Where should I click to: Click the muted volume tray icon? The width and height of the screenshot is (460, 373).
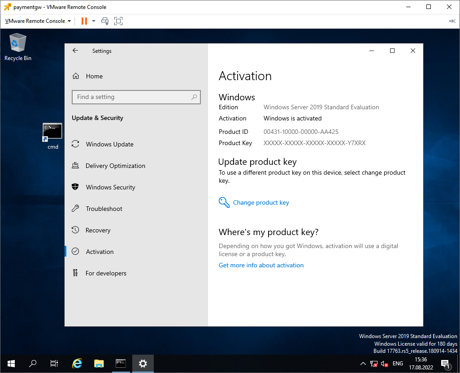point(384,364)
